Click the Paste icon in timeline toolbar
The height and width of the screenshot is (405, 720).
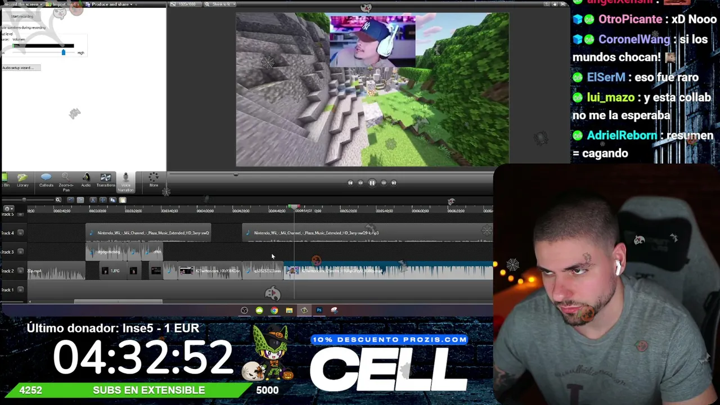point(122,200)
